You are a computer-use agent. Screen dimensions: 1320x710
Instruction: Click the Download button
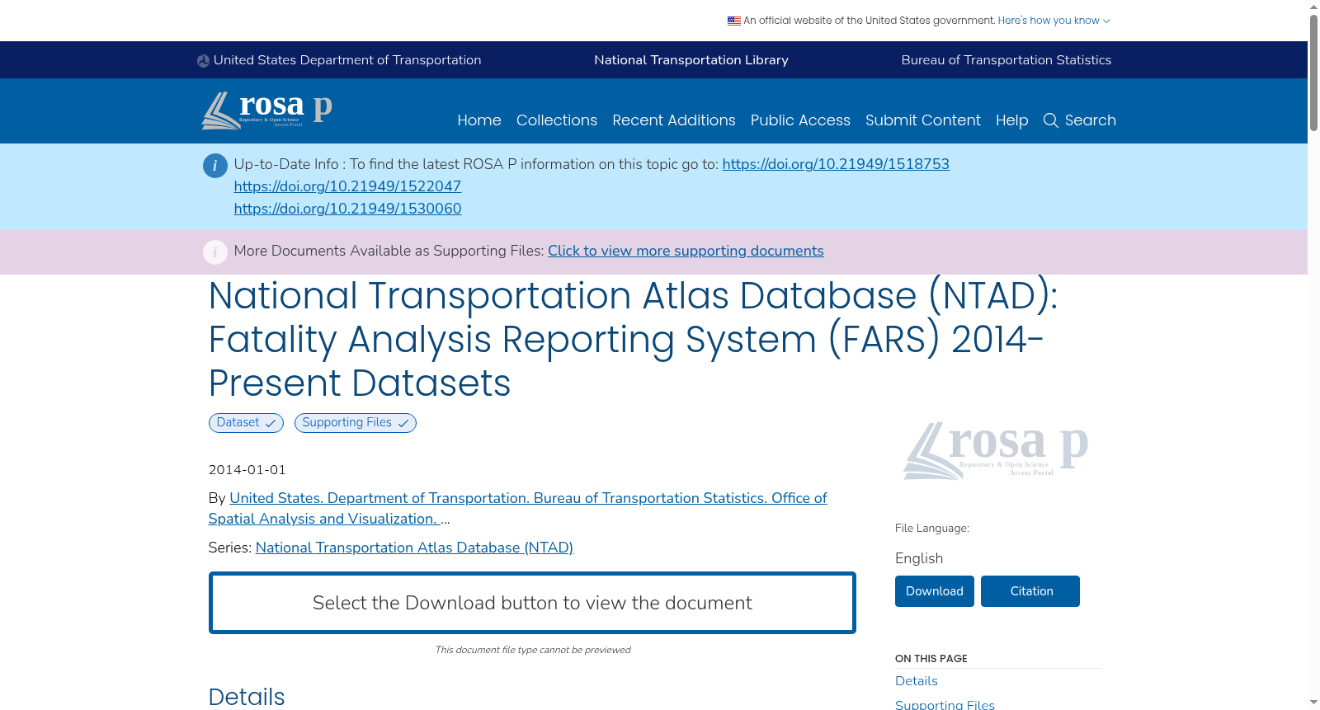pos(935,591)
